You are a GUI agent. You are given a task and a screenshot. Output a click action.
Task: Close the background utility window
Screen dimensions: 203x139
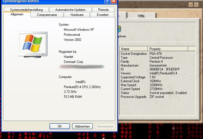click(x=196, y=5)
